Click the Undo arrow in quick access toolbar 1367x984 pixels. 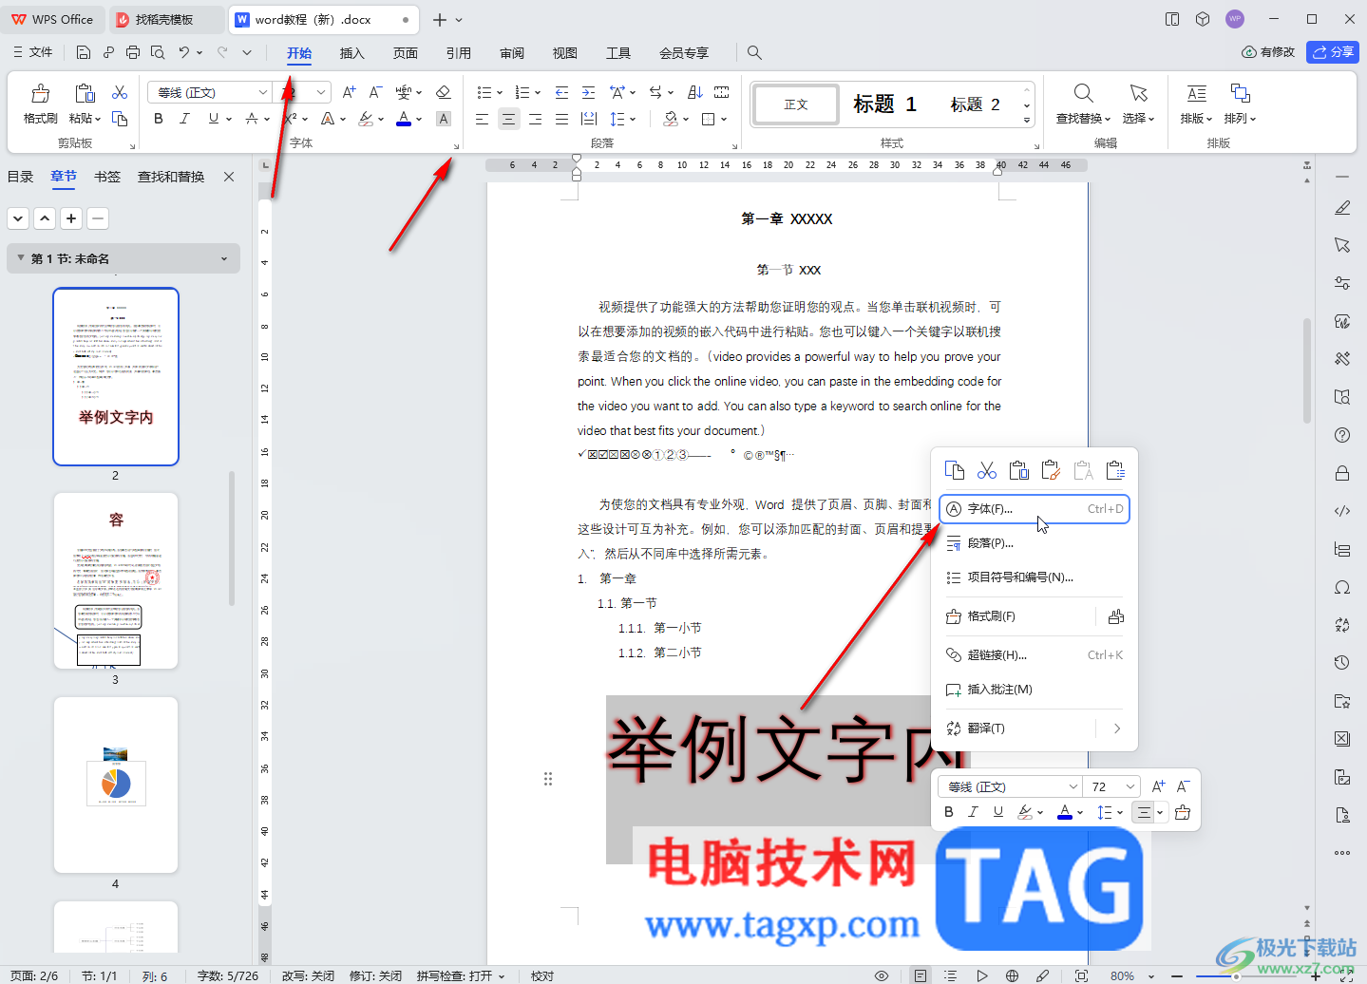(x=184, y=52)
